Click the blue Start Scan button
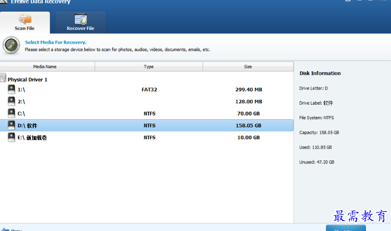 tap(346, 228)
